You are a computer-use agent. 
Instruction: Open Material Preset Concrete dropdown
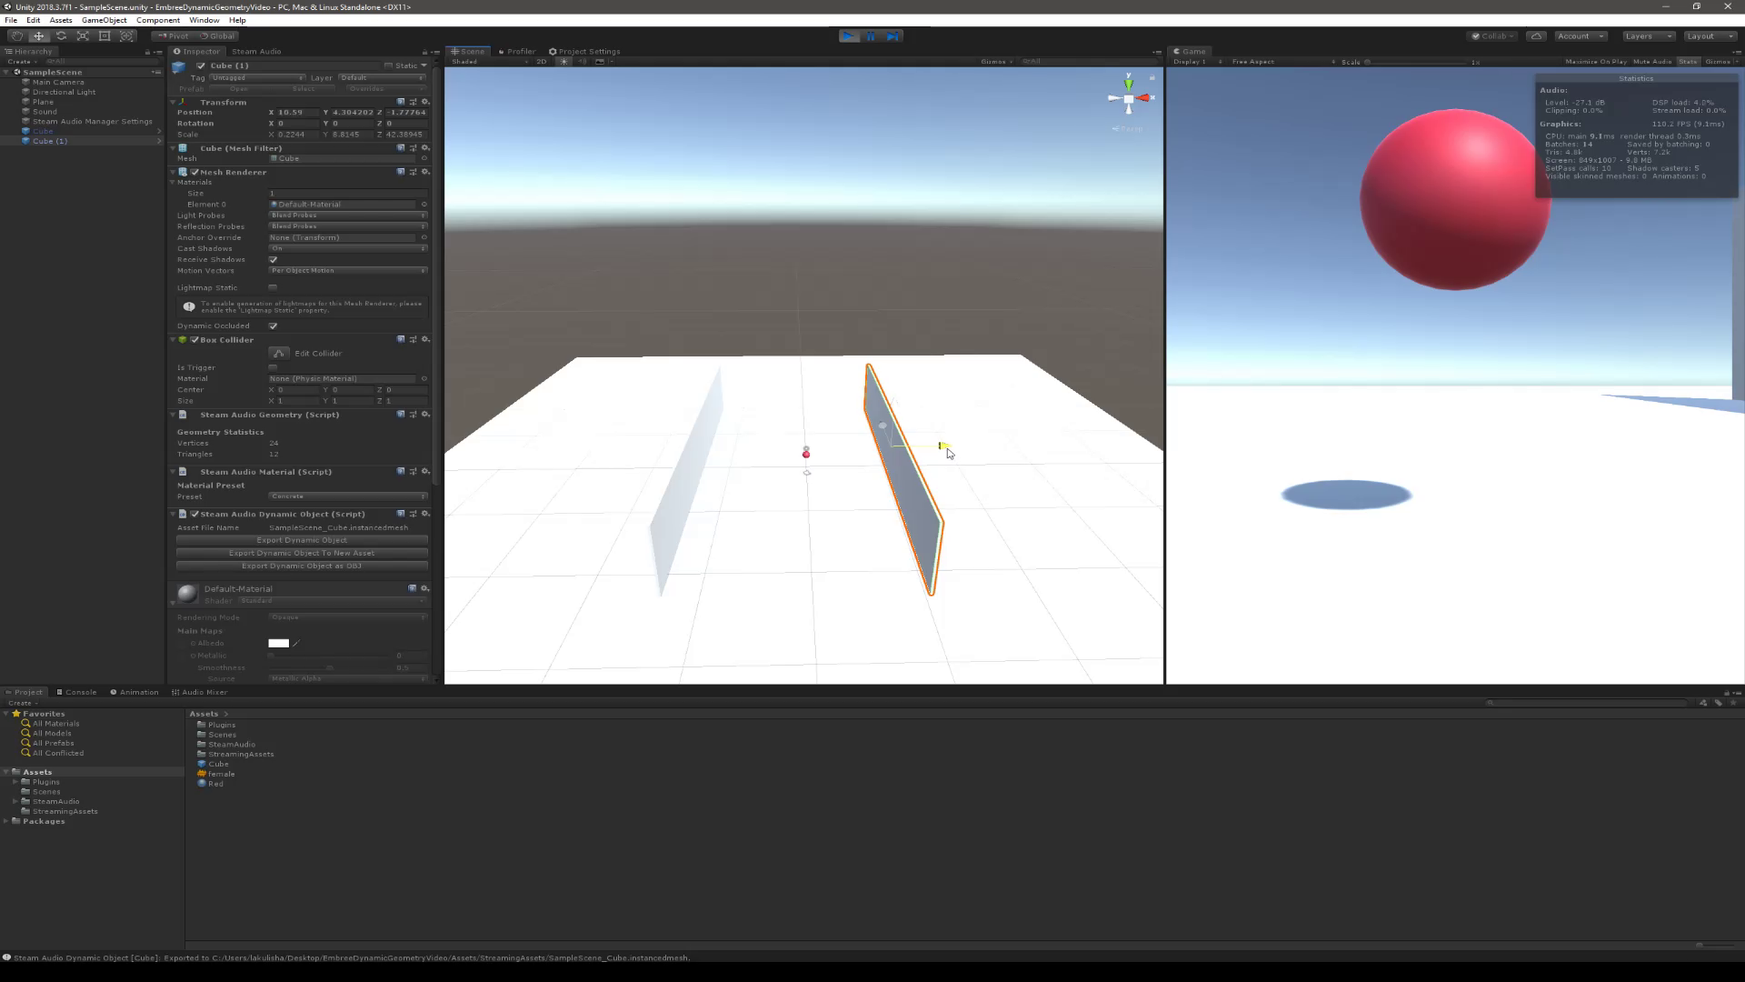(347, 496)
